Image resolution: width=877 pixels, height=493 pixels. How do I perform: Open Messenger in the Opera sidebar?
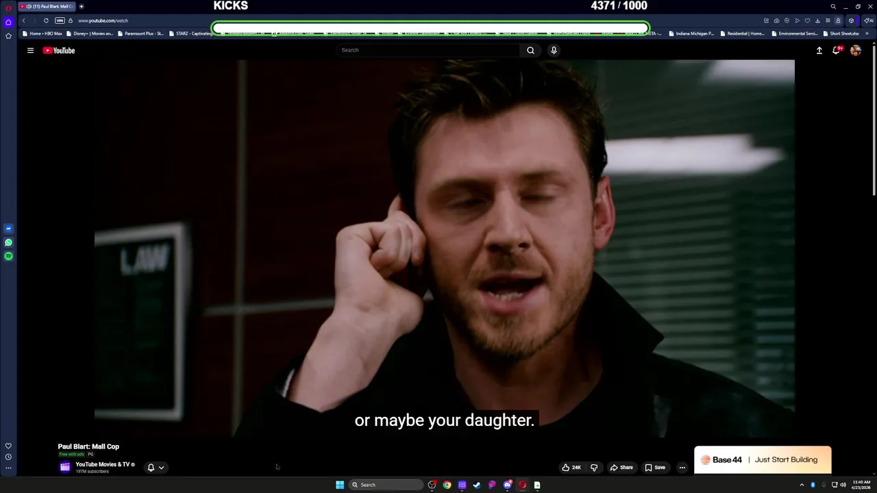point(8,229)
